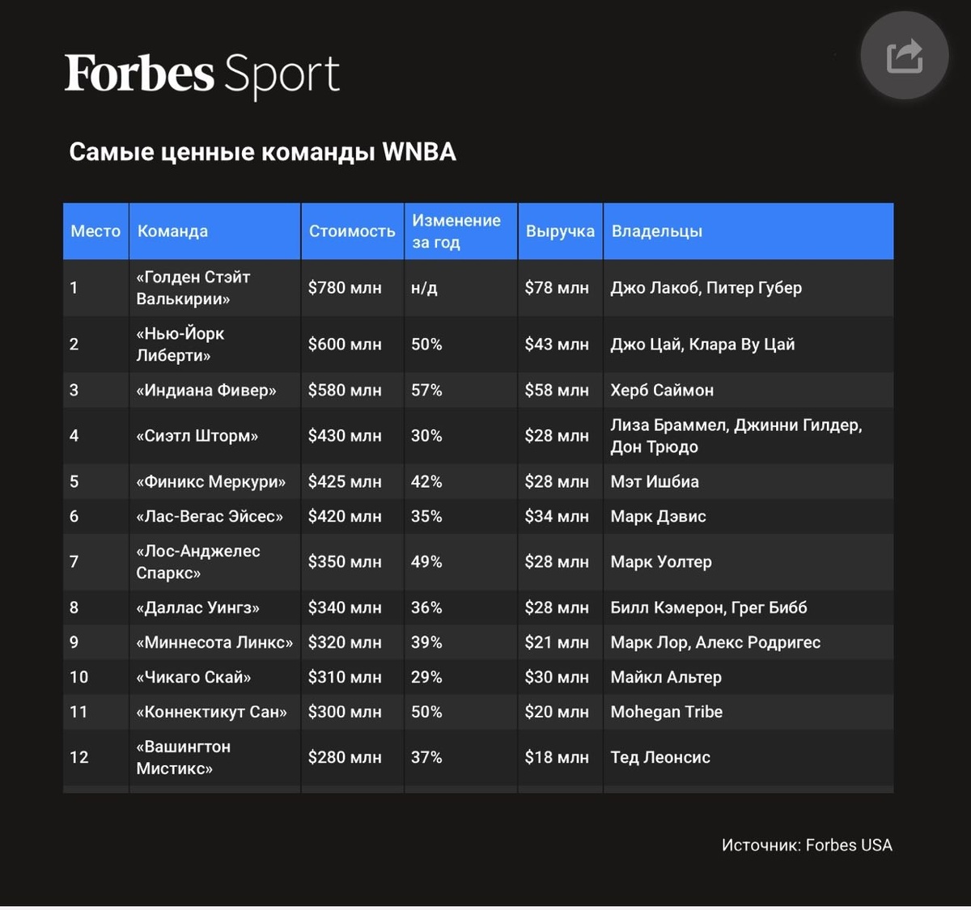Viewport: 971px width, 910px height.
Task: Click the «Место» column header
Action: point(95,231)
